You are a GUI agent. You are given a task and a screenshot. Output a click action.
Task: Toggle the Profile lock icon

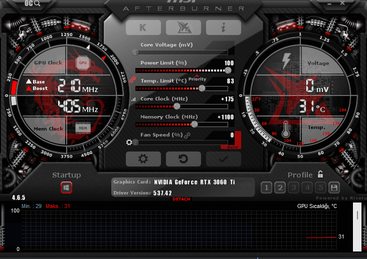coord(320,174)
